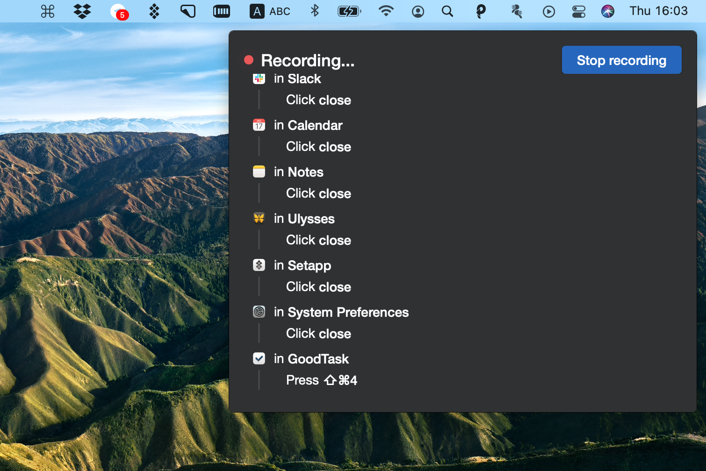The width and height of the screenshot is (706, 471).
Task: Click the Stop recording button
Action: point(621,60)
